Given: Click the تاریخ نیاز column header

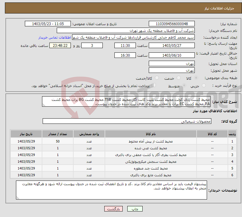Looking at the screenshot, I should (26, 134).
